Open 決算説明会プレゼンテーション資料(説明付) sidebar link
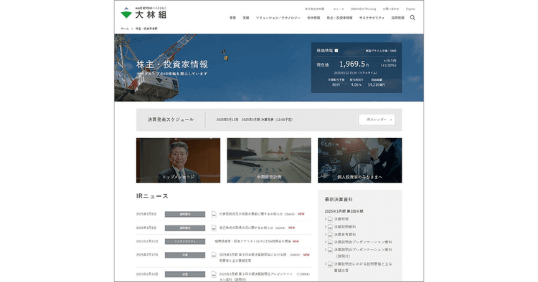 [363, 253]
